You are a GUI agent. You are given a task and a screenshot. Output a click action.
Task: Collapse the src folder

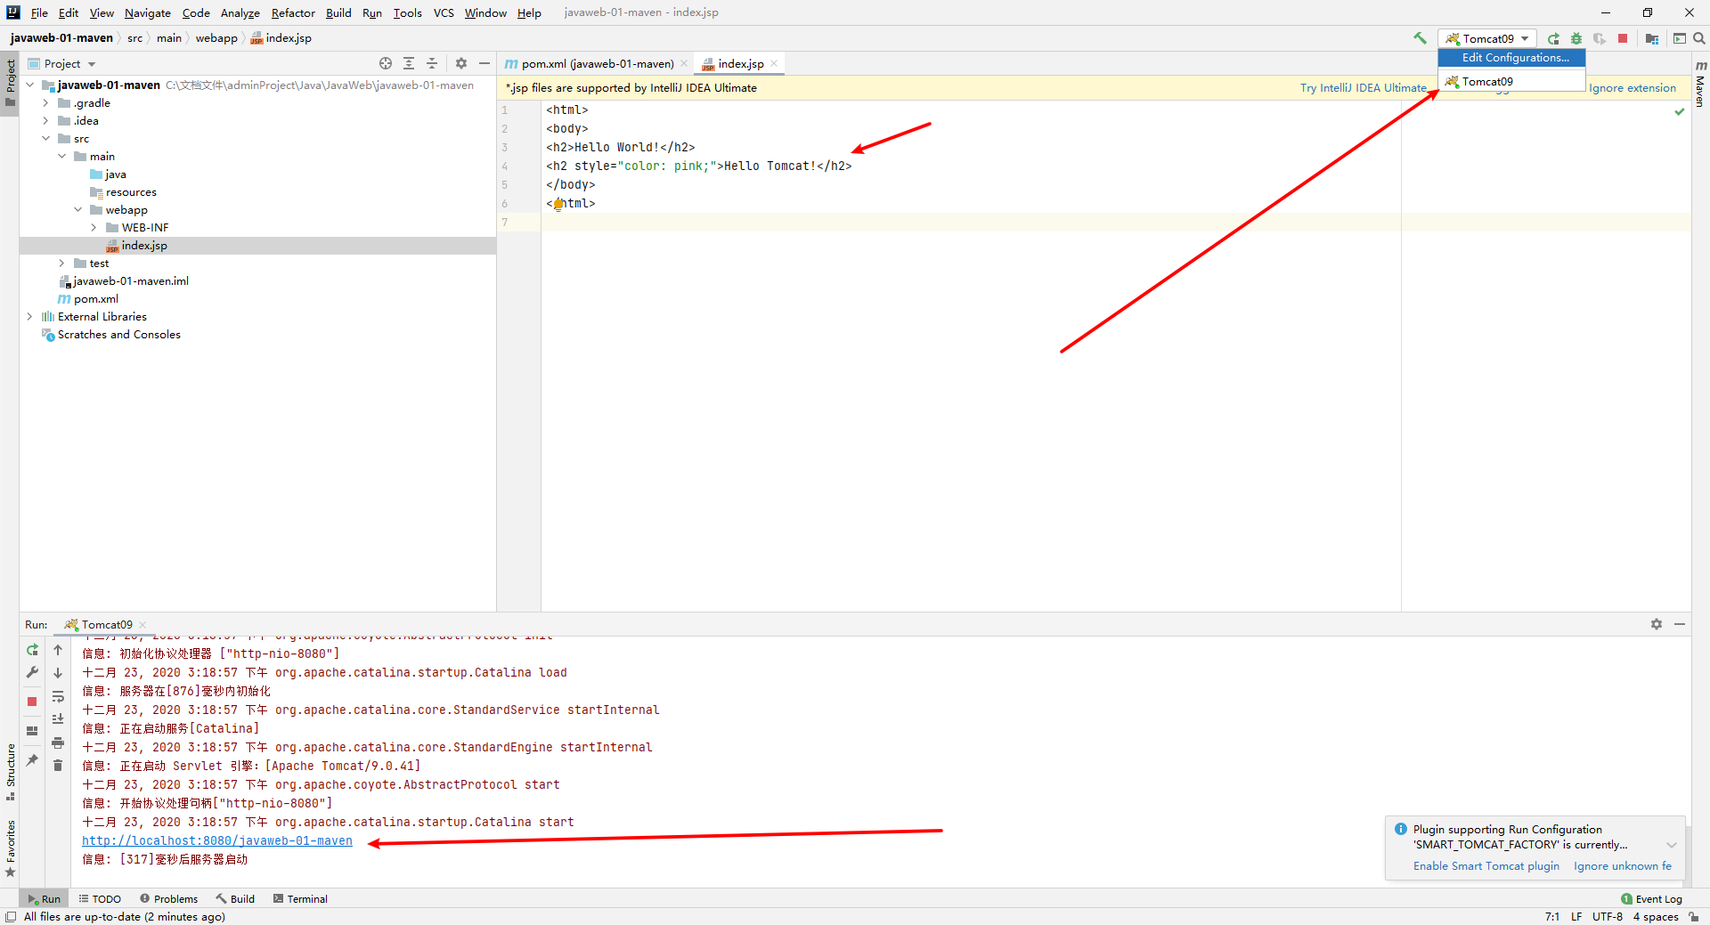[x=45, y=139]
